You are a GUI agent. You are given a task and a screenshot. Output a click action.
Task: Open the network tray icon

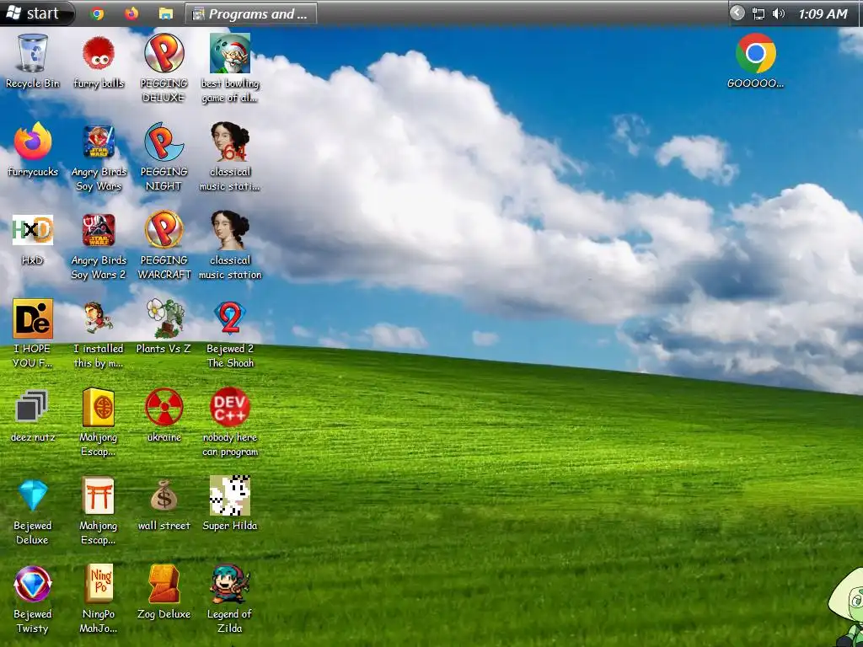tap(758, 13)
